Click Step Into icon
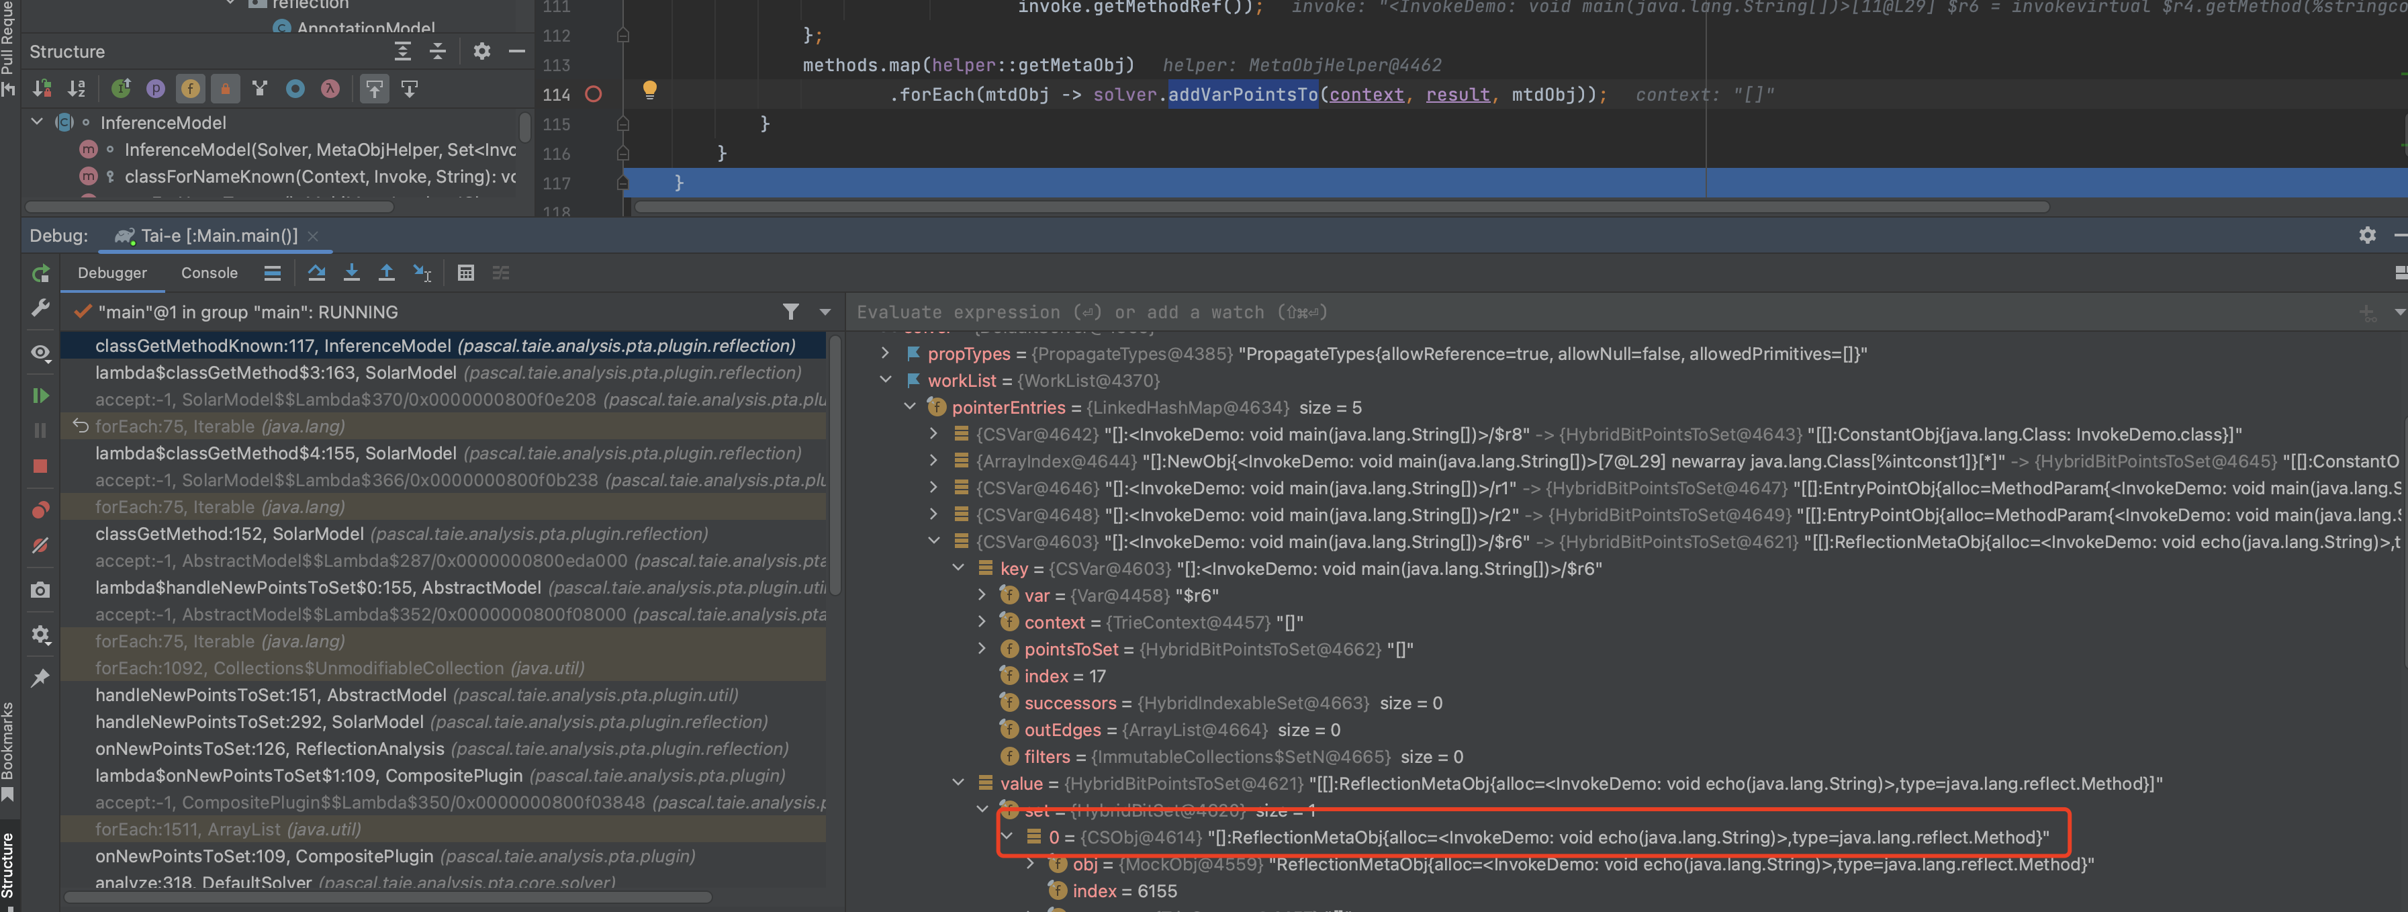Image resolution: width=2408 pixels, height=912 pixels. pyautogui.click(x=351, y=273)
